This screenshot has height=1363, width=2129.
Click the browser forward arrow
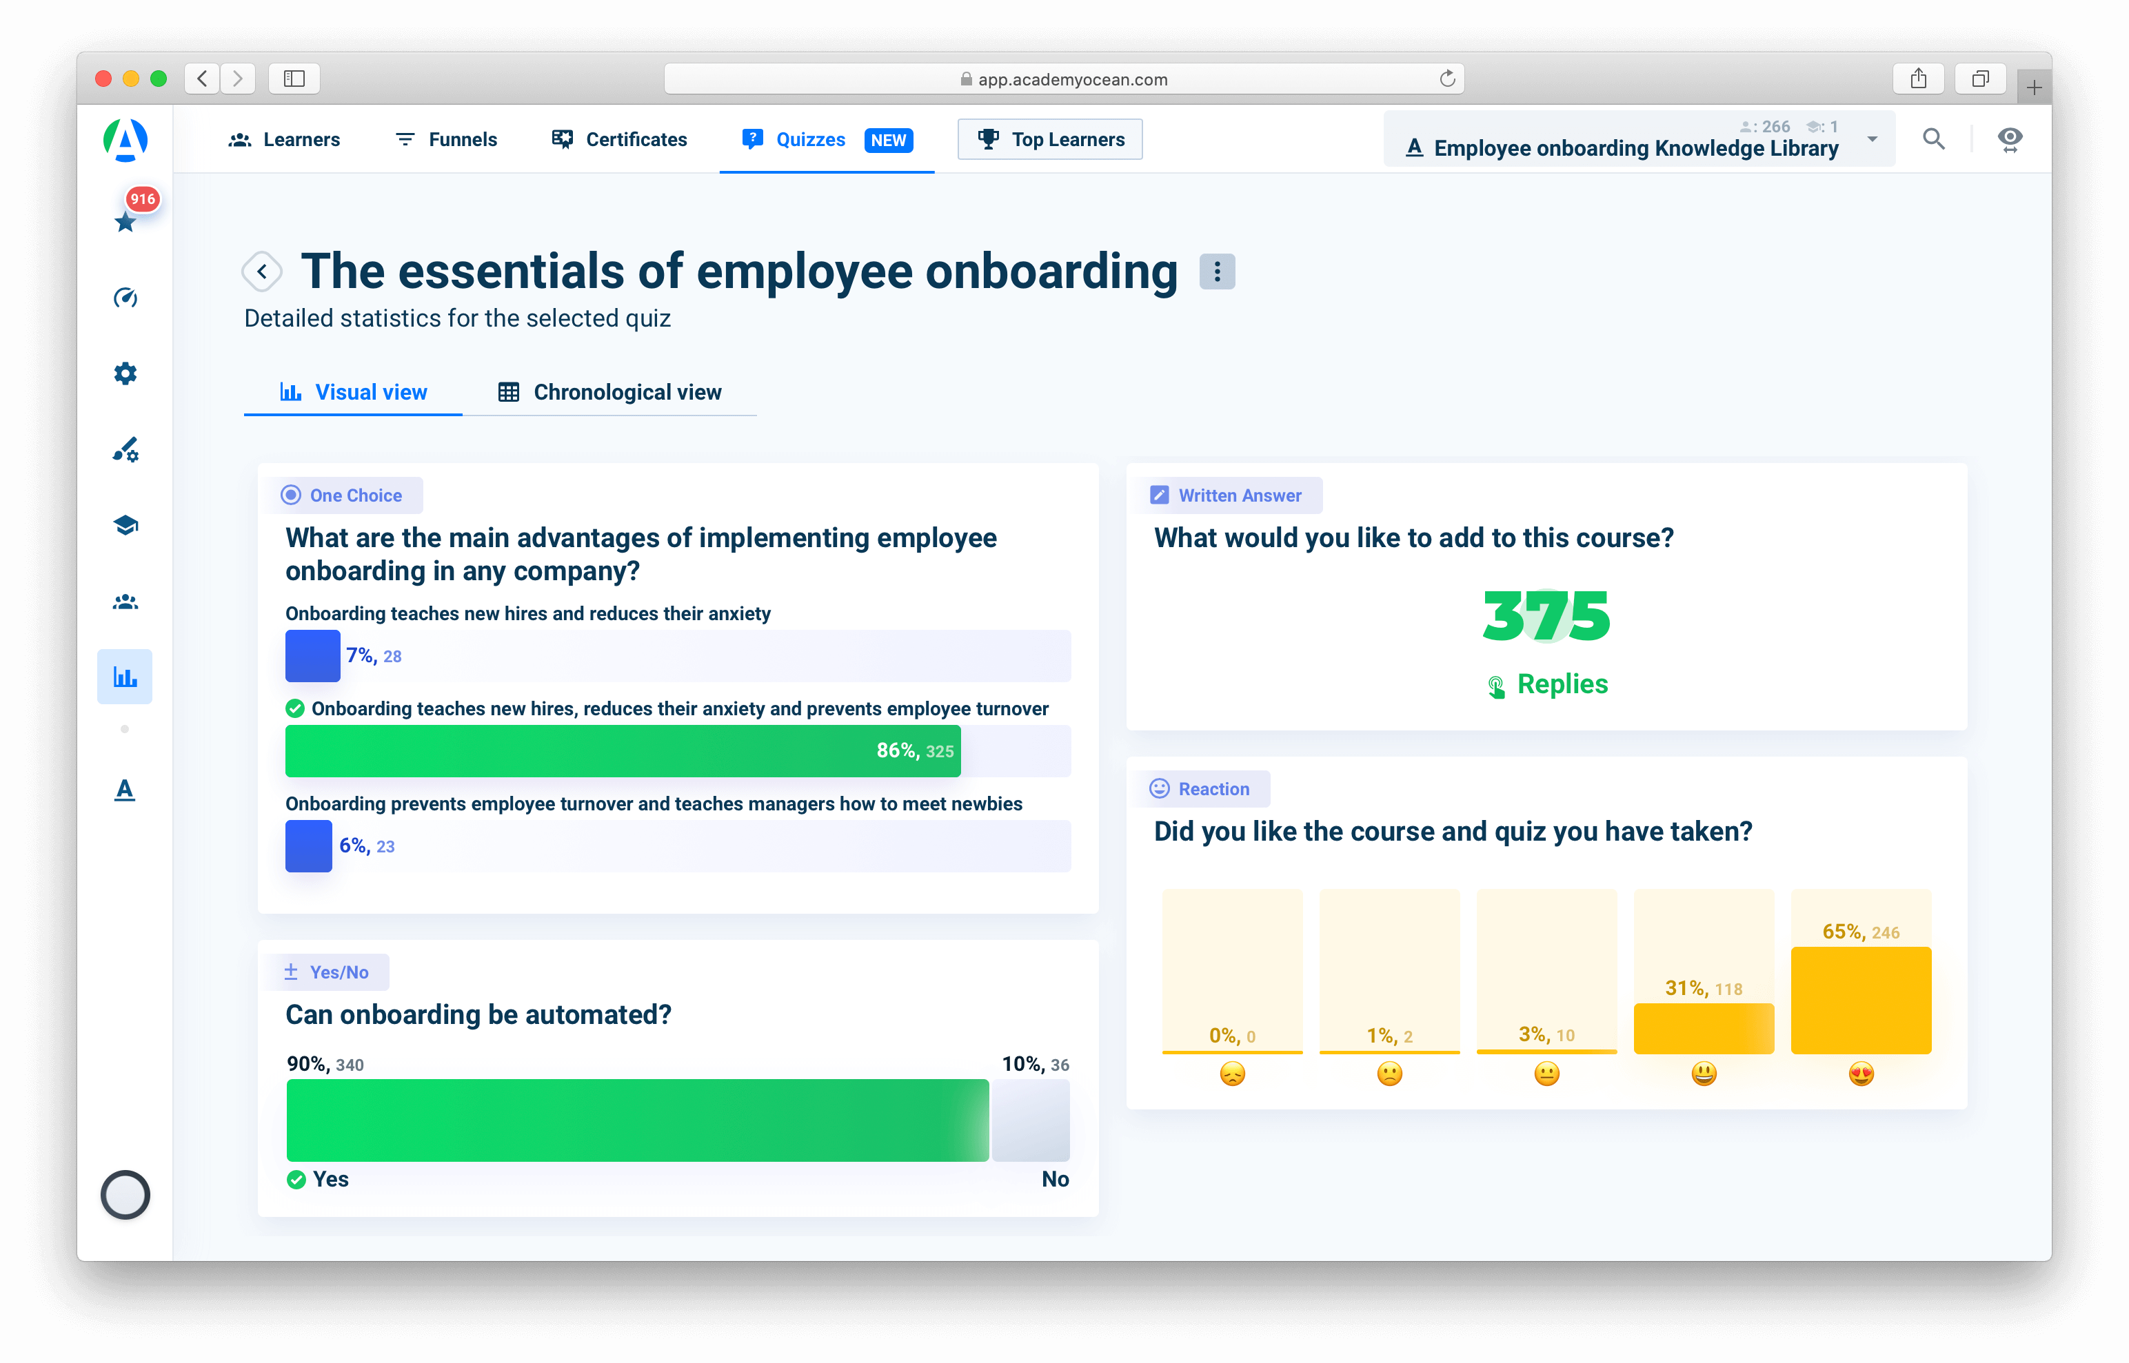[x=237, y=79]
